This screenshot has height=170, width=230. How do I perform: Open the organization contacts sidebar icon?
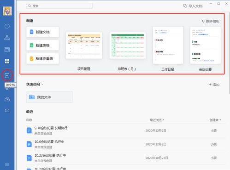[7, 38]
